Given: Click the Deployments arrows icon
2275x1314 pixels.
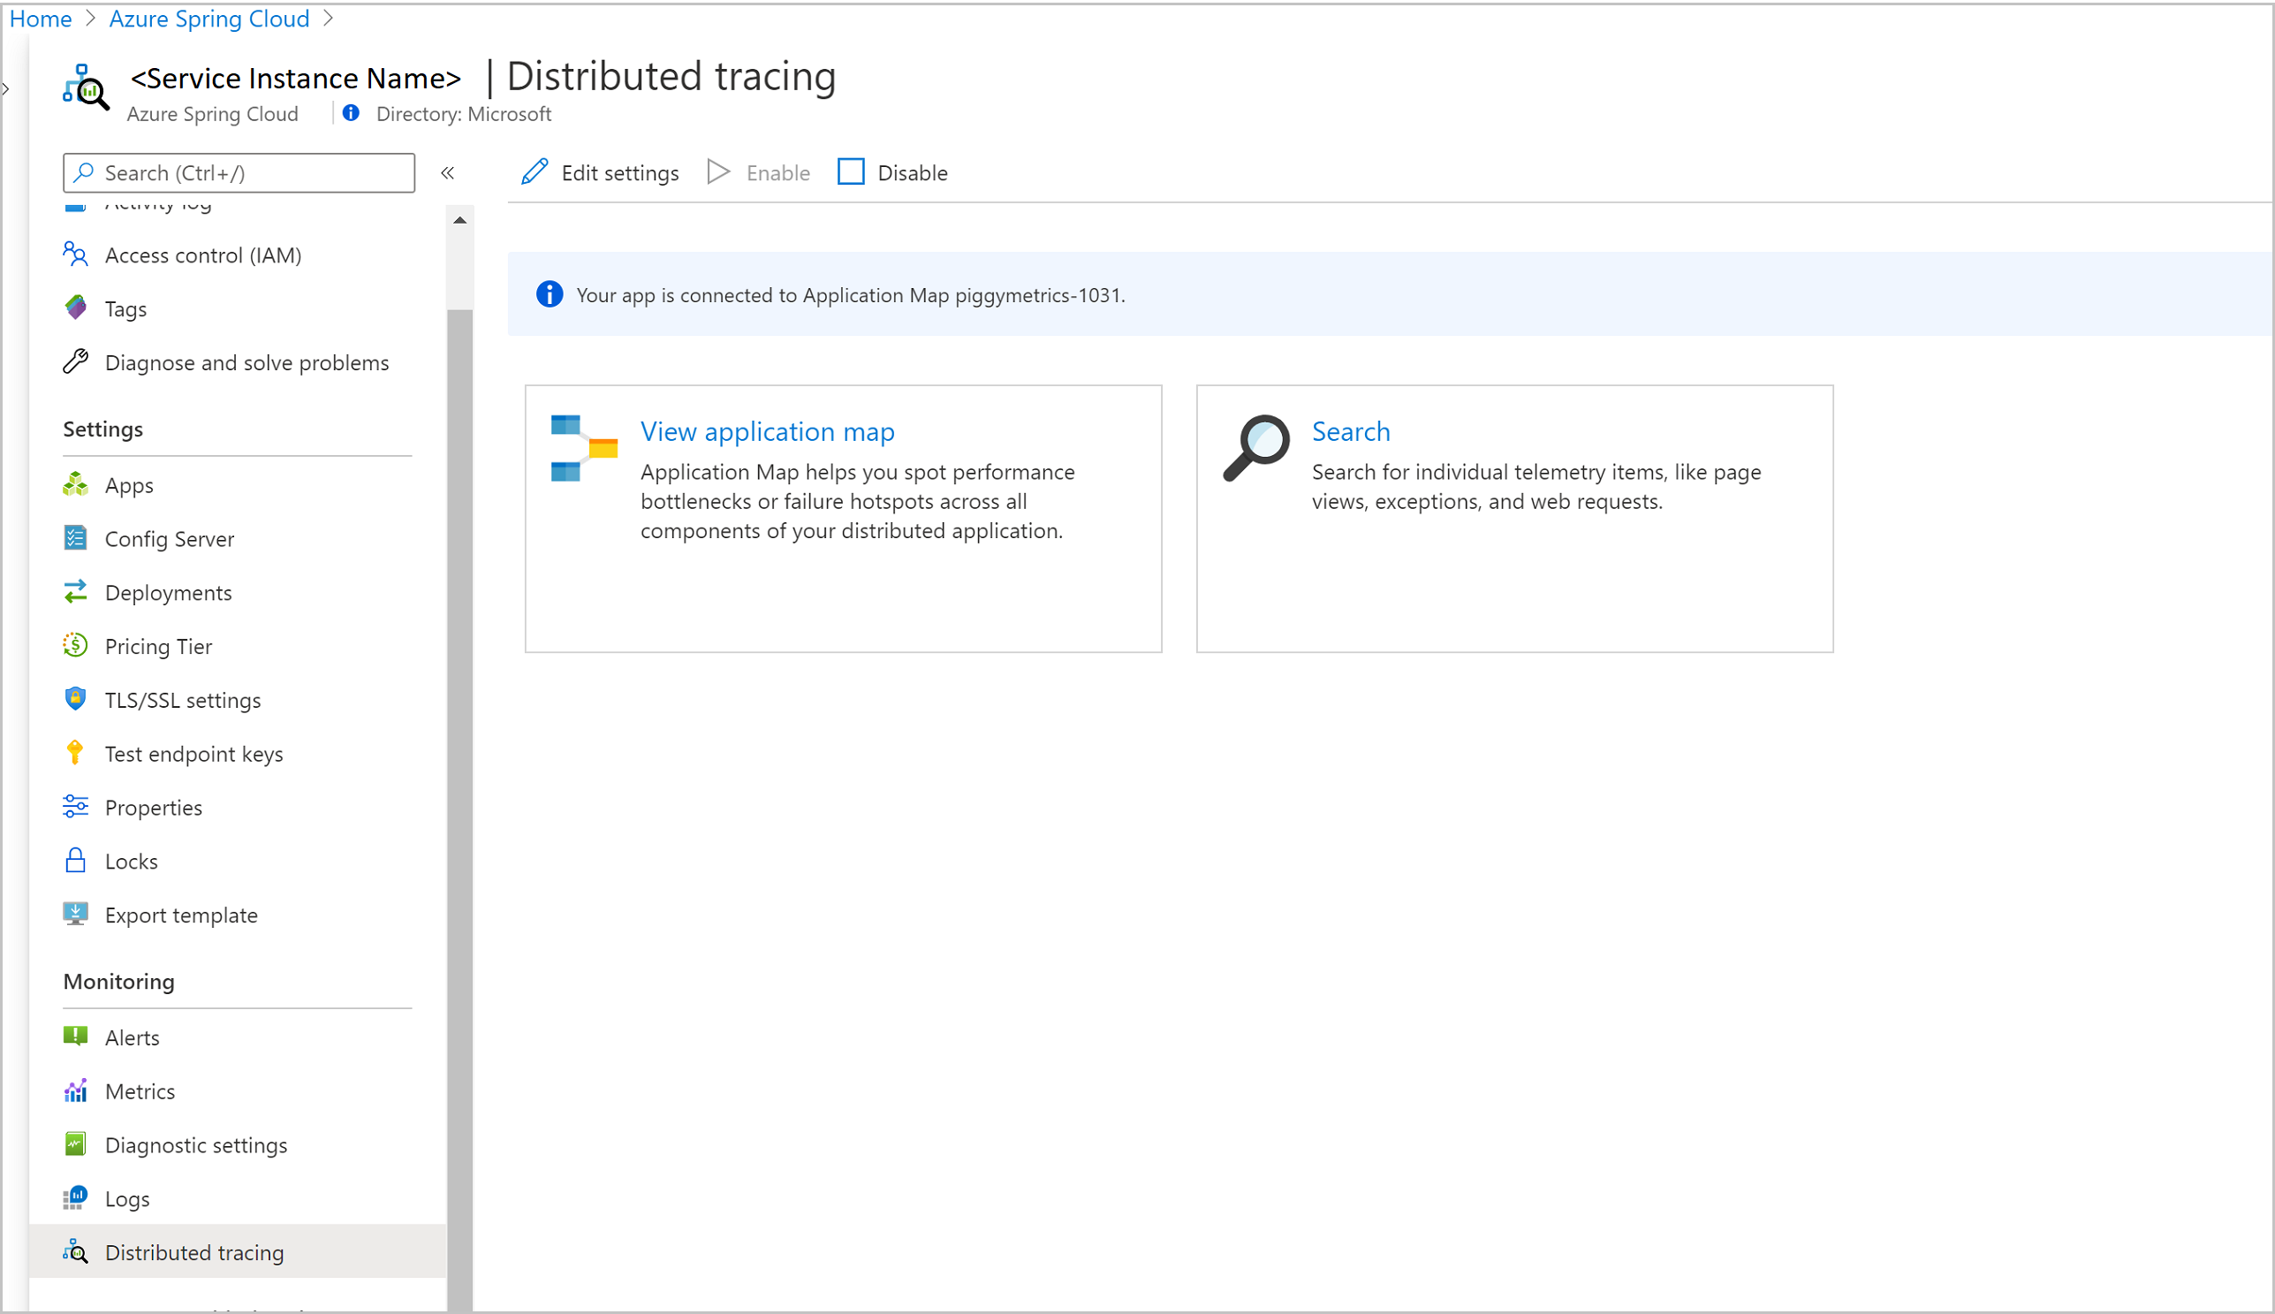Looking at the screenshot, I should (x=76, y=592).
